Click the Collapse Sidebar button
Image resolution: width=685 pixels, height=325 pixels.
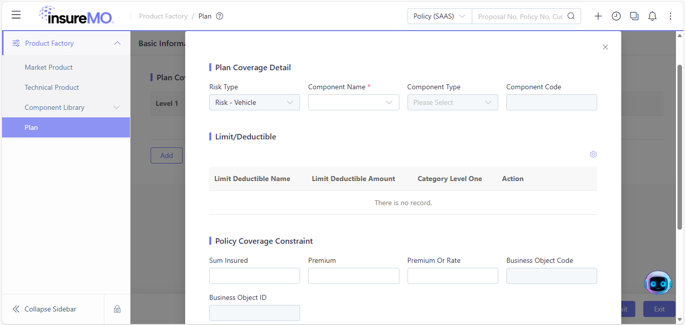click(45, 309)
